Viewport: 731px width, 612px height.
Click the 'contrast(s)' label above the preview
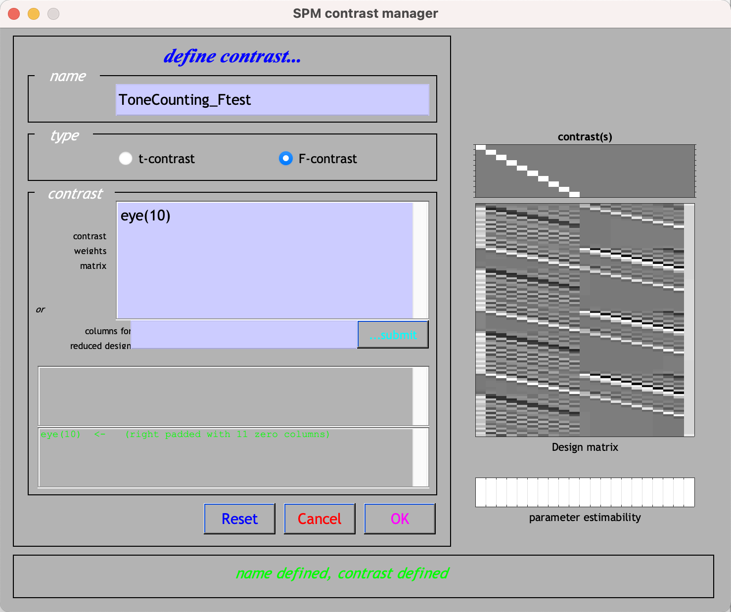pos(585,137)
